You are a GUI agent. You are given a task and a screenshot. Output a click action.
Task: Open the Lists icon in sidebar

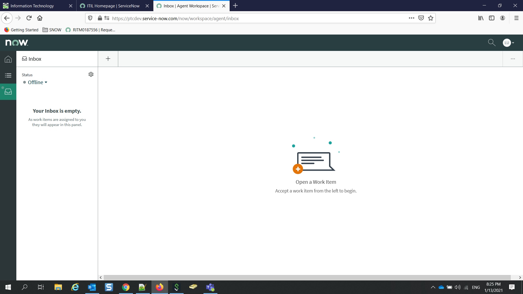click(8, 75)
